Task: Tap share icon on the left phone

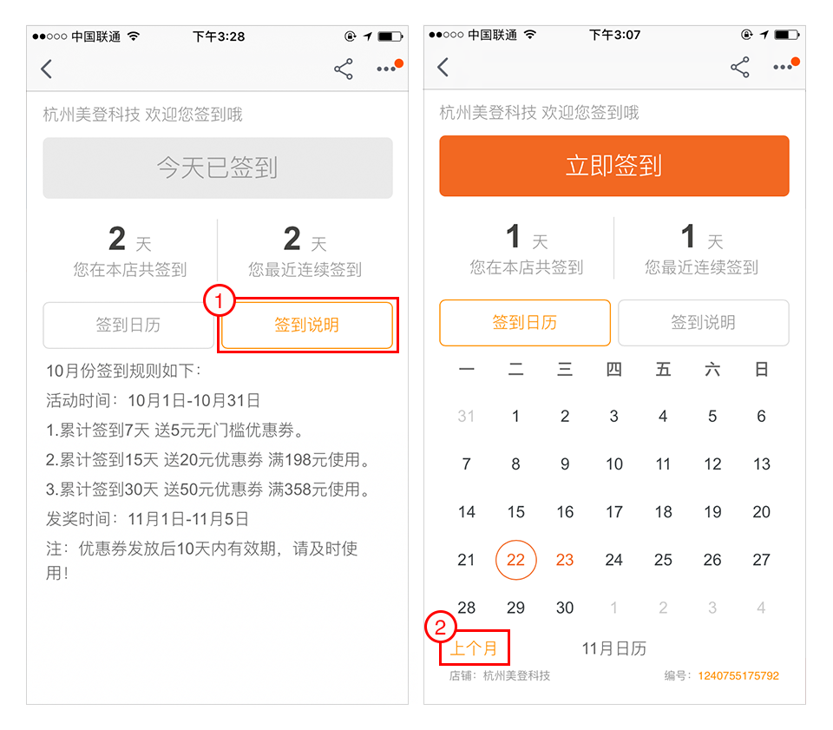Action: pos(344,69)
